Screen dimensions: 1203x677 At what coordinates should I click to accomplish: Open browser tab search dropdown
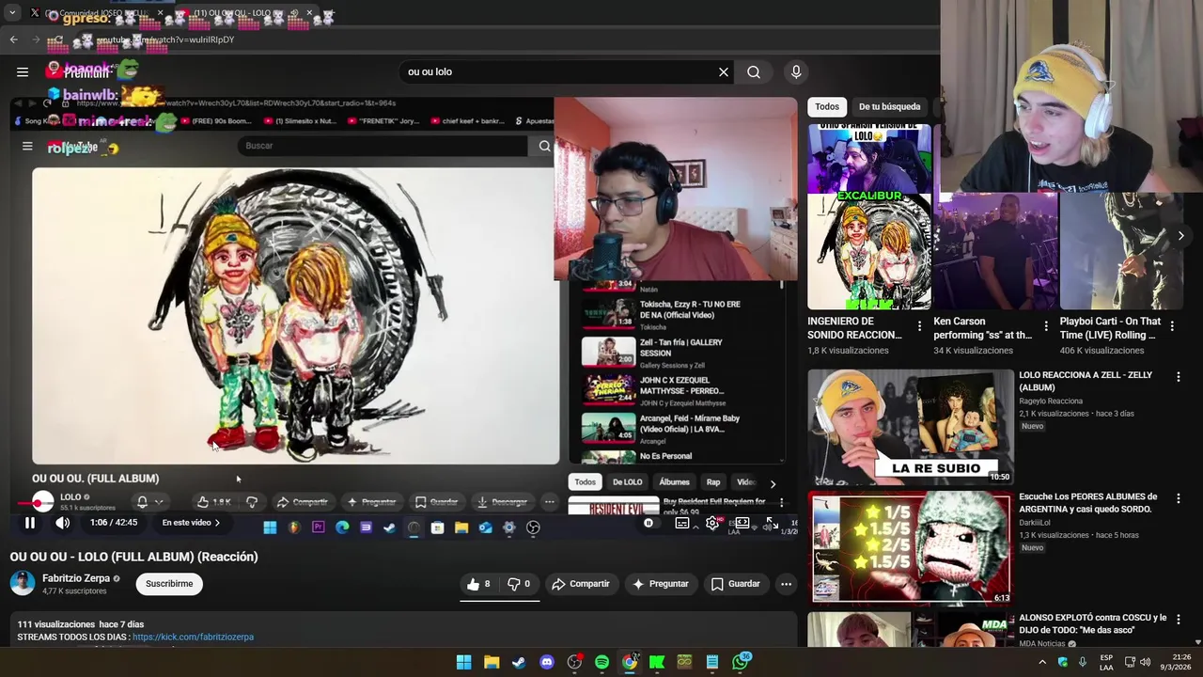(12, 13)
